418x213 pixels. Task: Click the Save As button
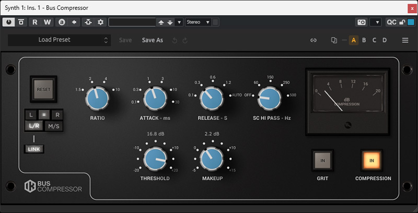tap(153, 40)
